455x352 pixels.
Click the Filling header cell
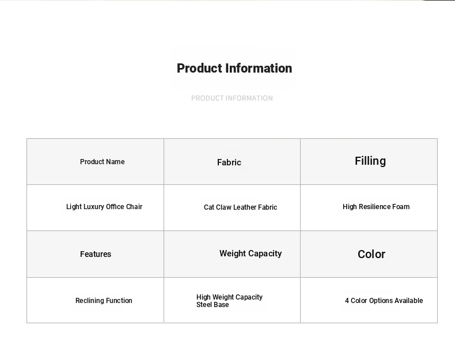click(x=369, y=162)
